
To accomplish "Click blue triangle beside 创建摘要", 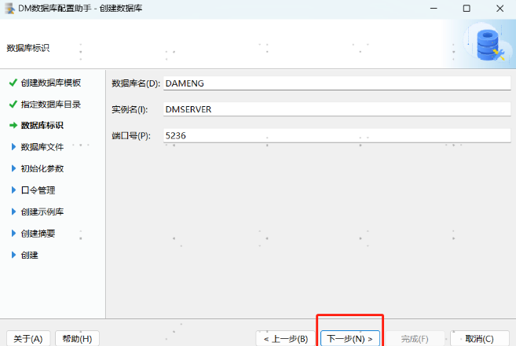I will pyautogui.click(x=13, y=234).
